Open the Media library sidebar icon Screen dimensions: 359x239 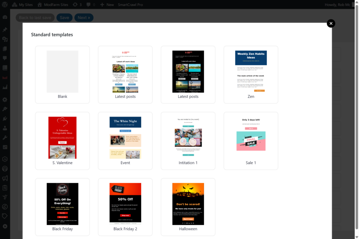coord(5,39)
